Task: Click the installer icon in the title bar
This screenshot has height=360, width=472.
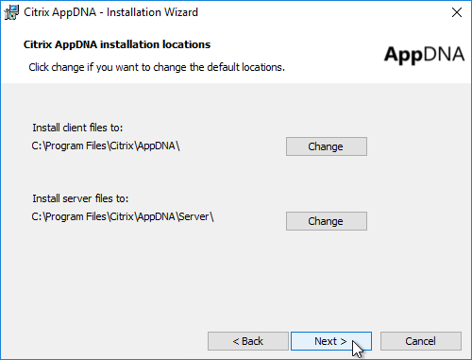Action: coord(11,12)
